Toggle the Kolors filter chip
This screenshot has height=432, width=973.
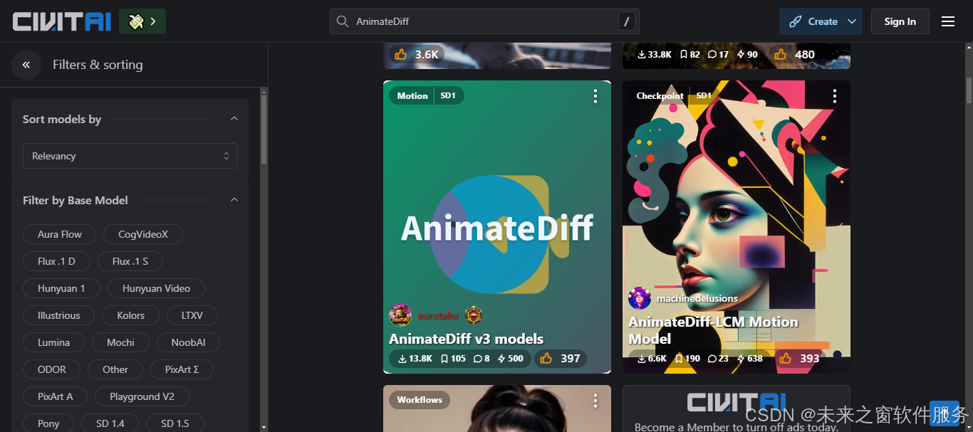click(x=131, y=315)
